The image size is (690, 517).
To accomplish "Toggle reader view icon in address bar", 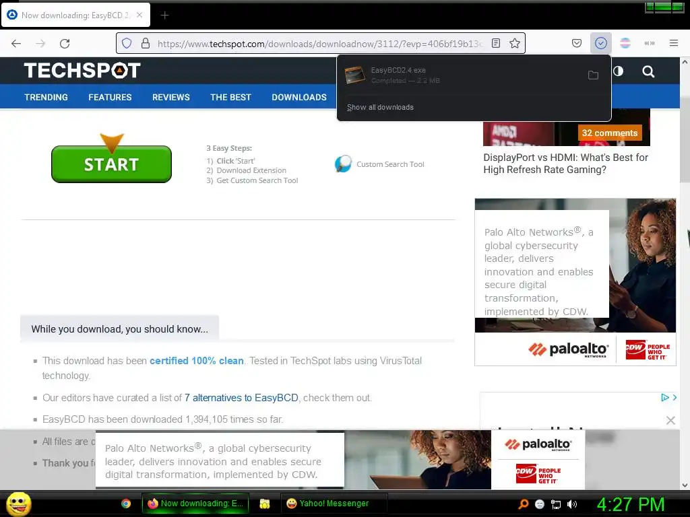I will click(x=496, y=43).
